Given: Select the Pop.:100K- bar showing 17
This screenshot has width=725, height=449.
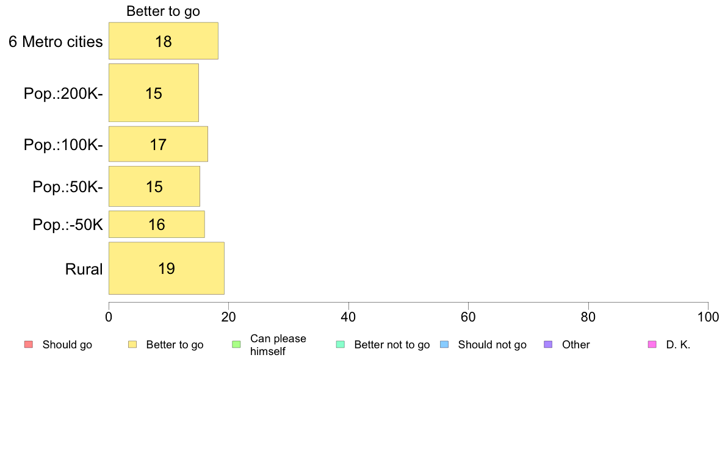Looking at the screenshot, I should coord(159,144).
